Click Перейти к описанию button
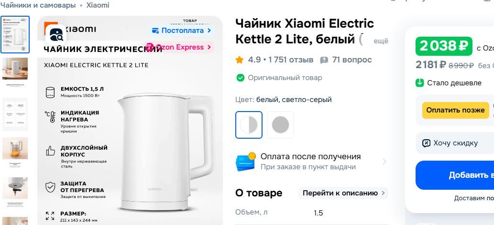 [x=343, y=193]
